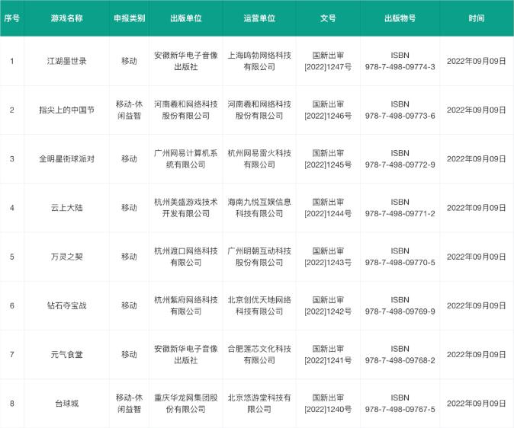Click the 出版物号 column header
The height and width of the screenshot is (428, 514).
pos(401,18)
